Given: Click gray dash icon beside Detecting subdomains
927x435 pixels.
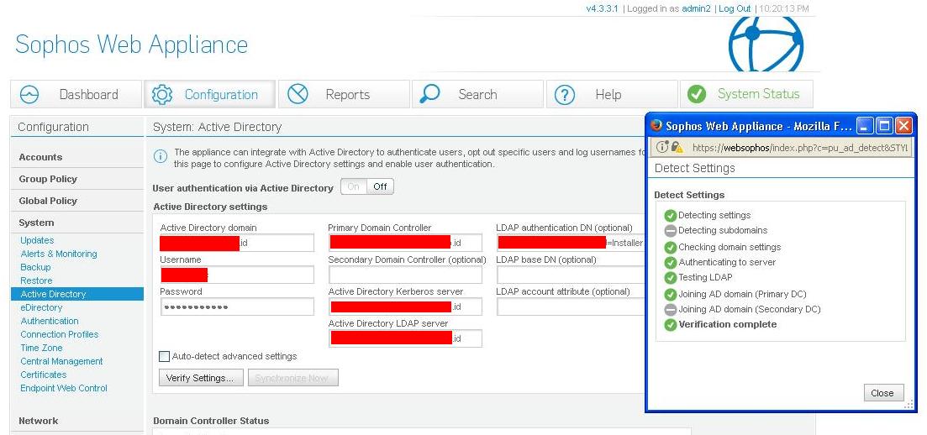Looking at the screenshot, I should coord(671,231).
